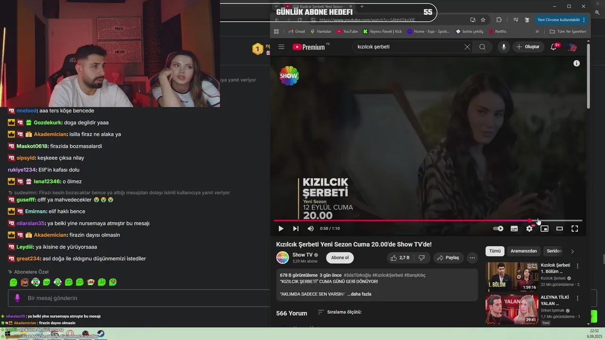
Task: Show more filter chips with right arrow
Action: click(572, 251)
